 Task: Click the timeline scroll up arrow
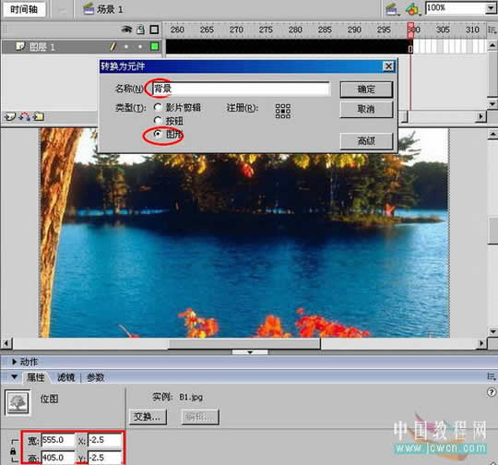point(492,45)
